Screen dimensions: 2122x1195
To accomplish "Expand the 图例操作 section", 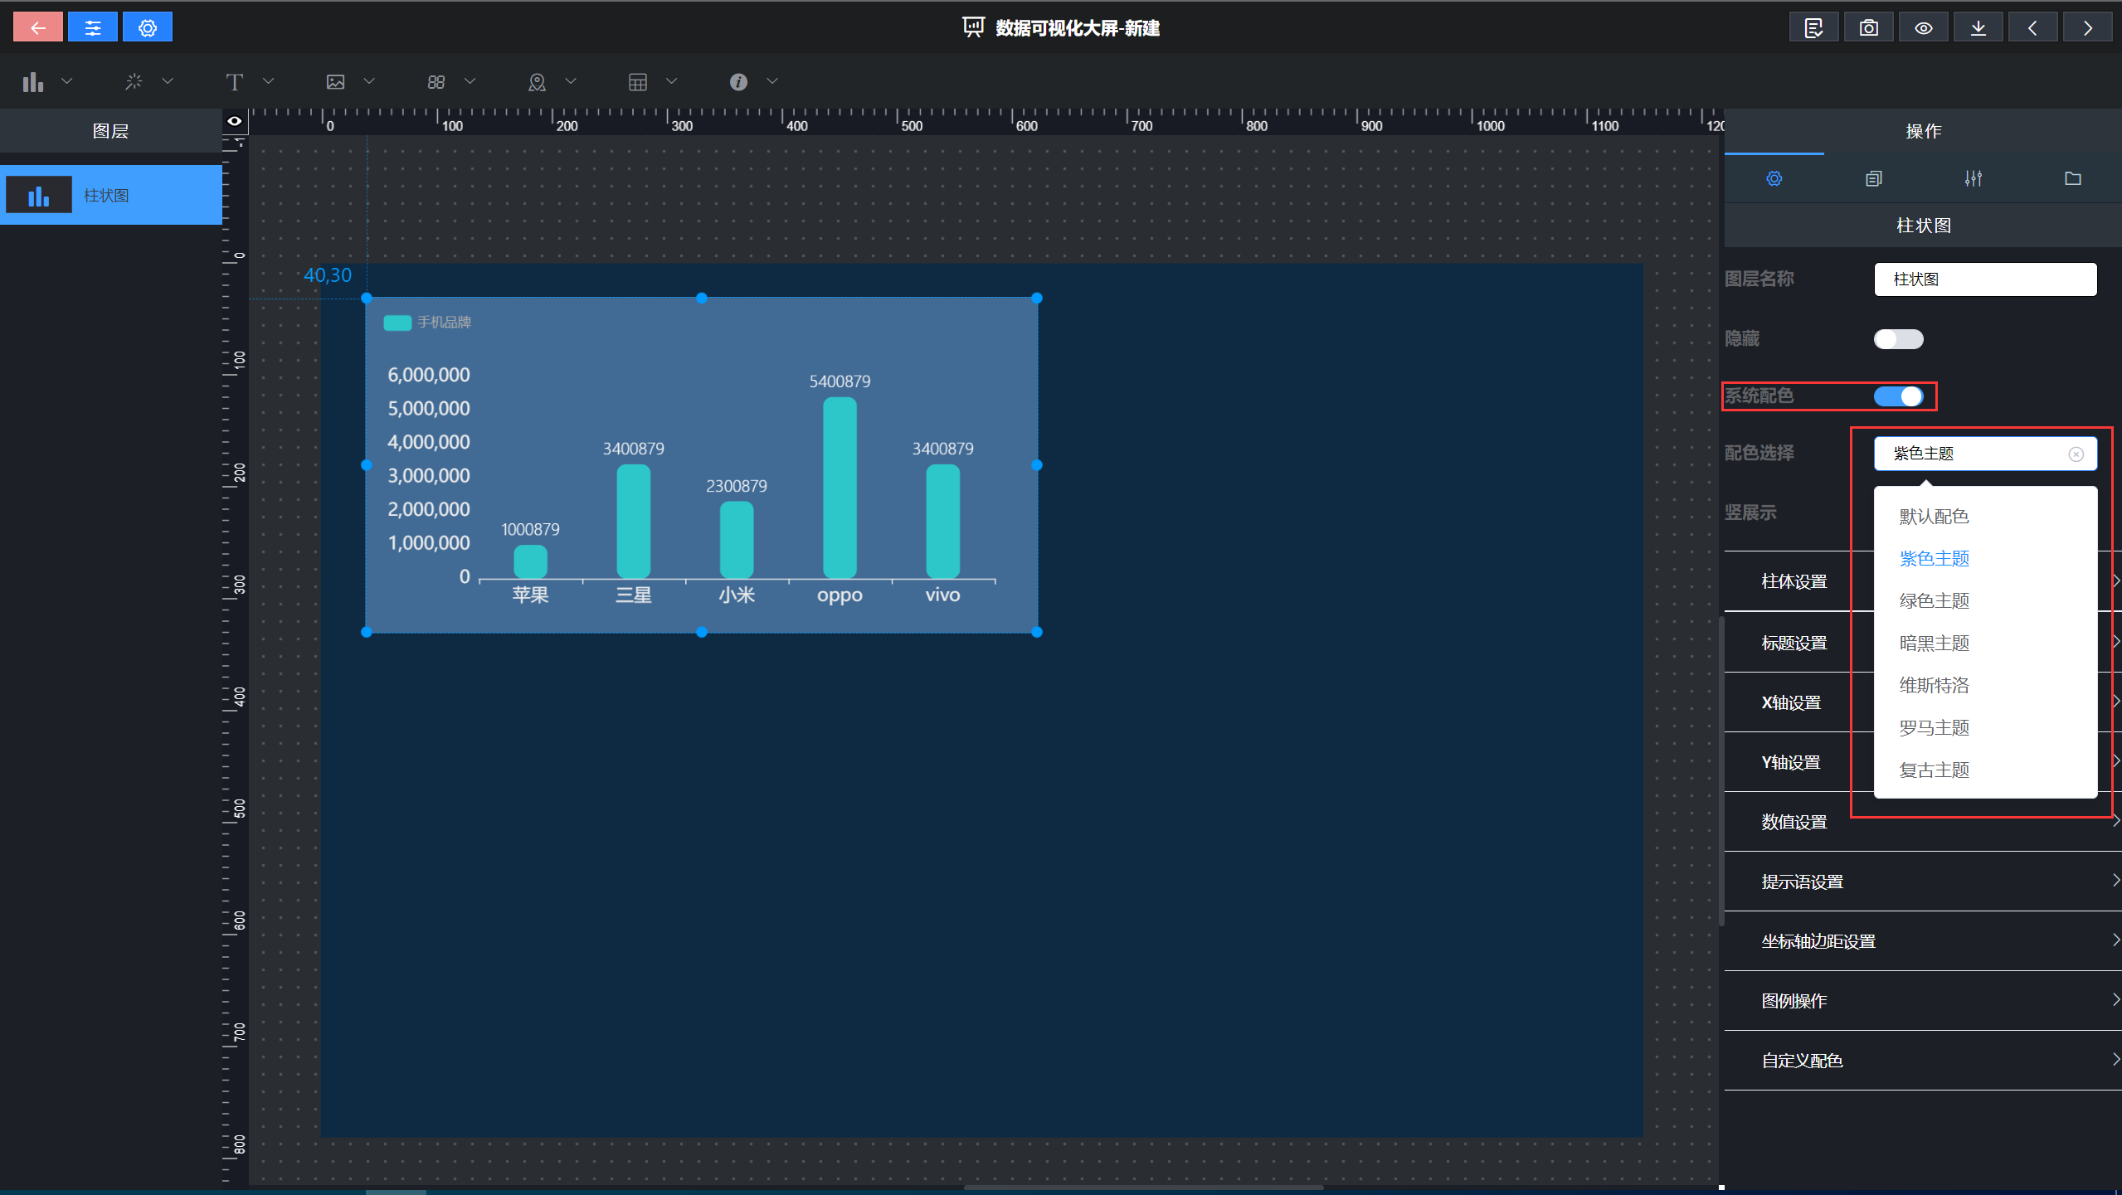I will click(x=1923, y=1001).
